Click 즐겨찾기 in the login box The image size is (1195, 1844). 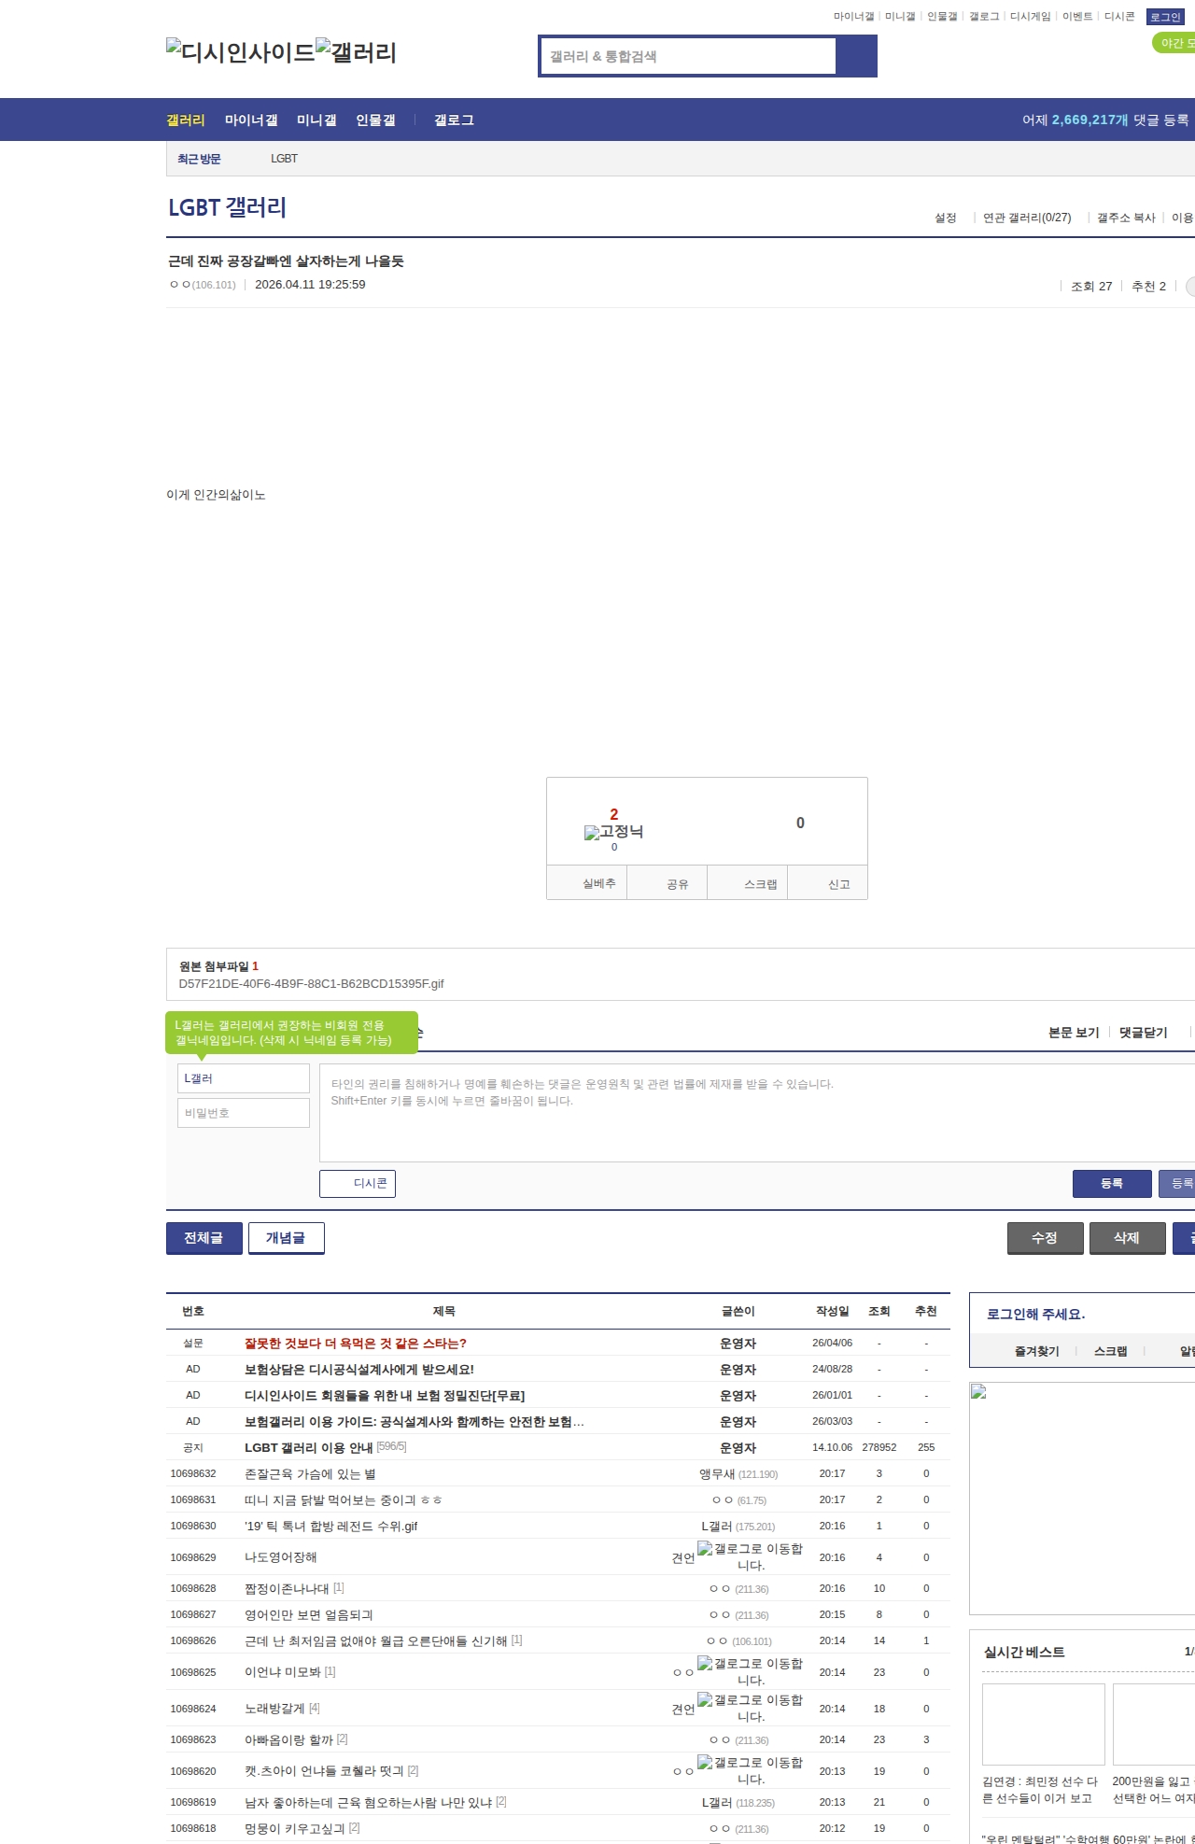click(x=1037, y=1351)
